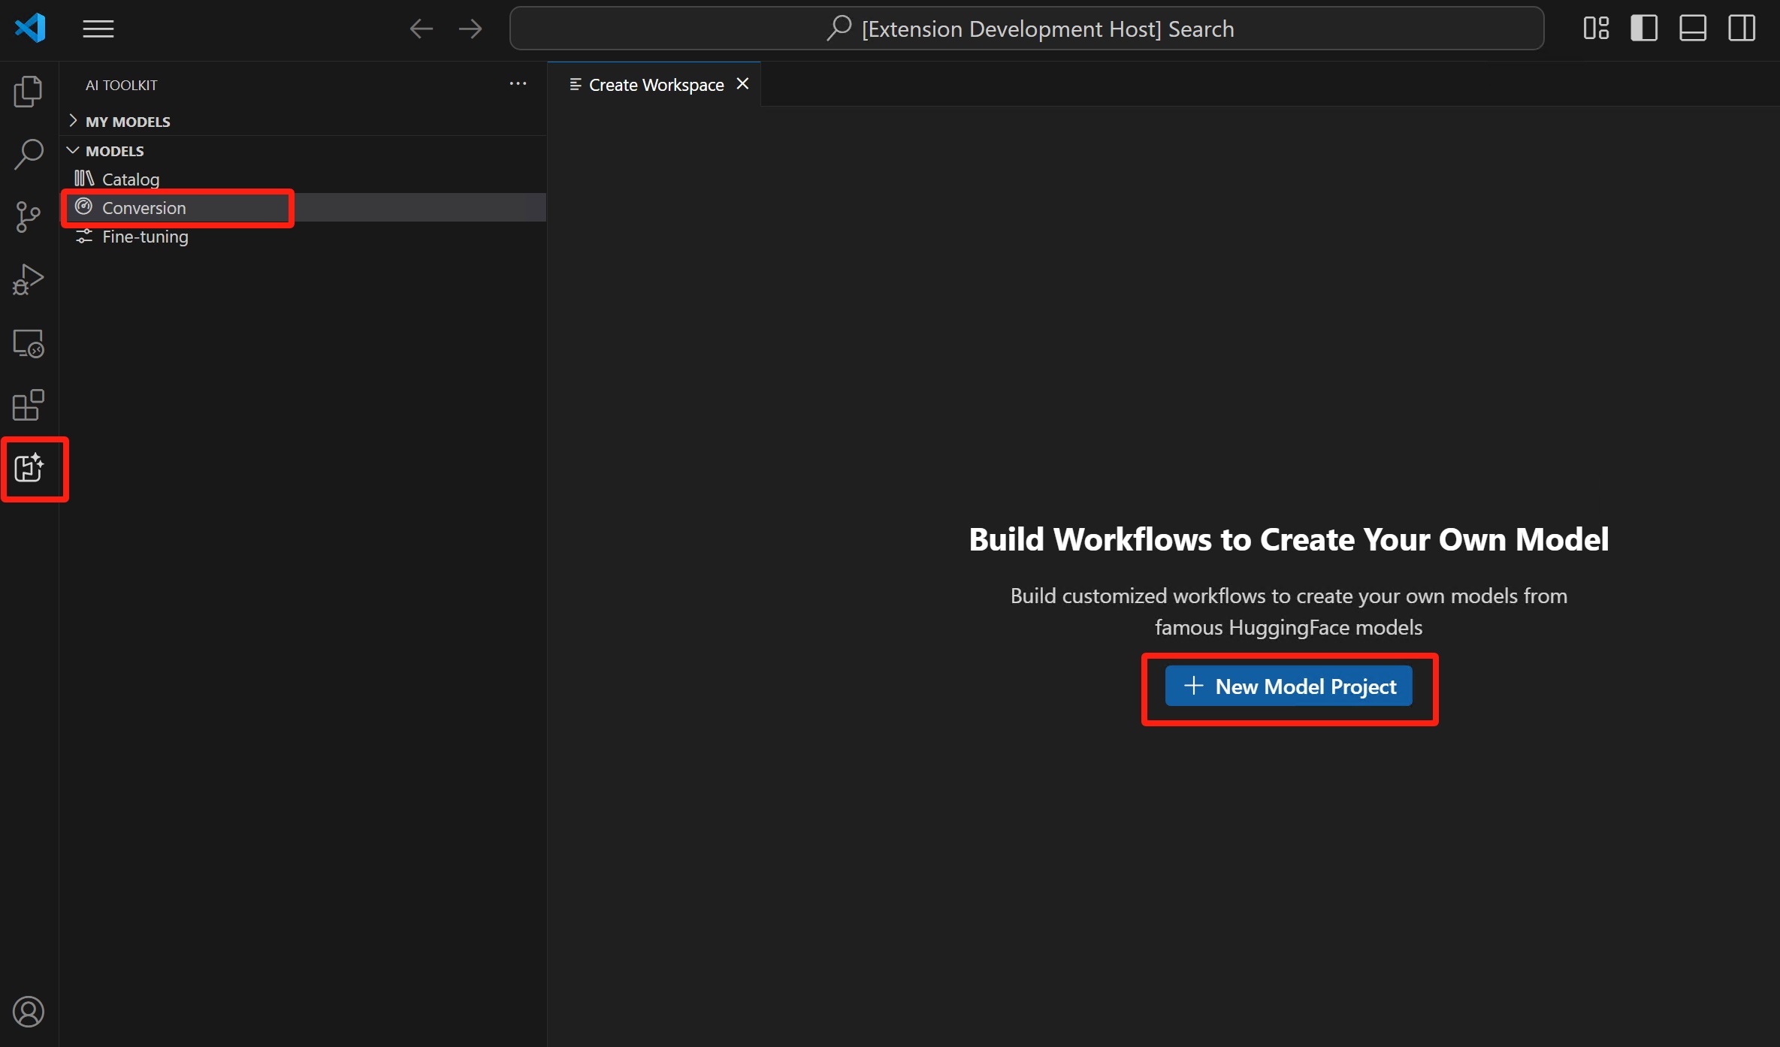Toggle the primary sidebar visibility
The width and height of the screenshot is (1780, 1047).
pos(1644,28)
